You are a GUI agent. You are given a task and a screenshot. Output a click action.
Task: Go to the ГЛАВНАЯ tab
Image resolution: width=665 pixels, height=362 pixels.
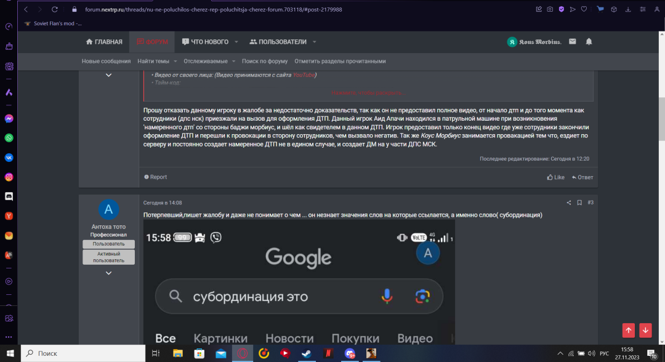[104, 42]
